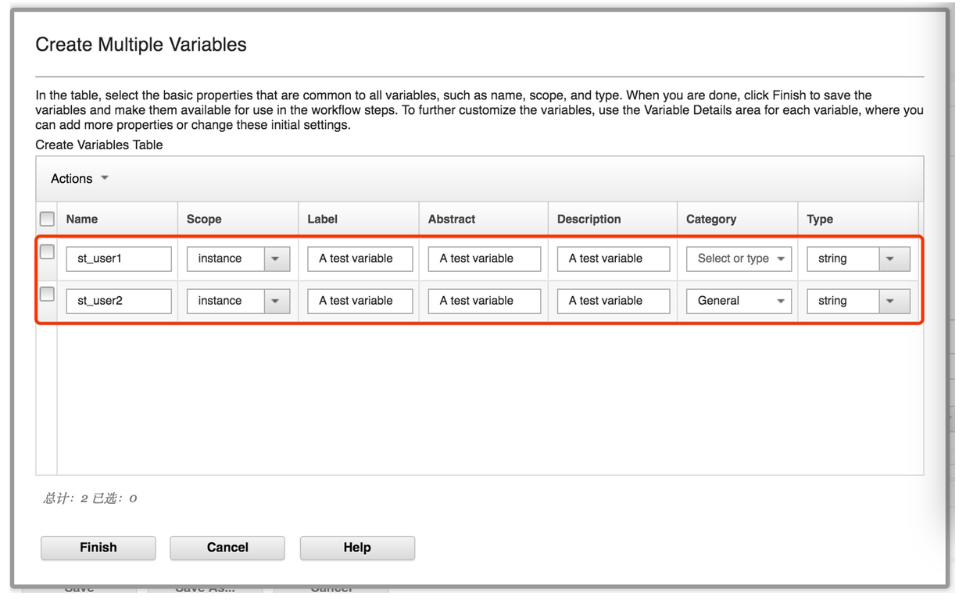The width and height of the screenshot is (966, 600).
Task: Open the Actions menu
Action: click(77, 178)
